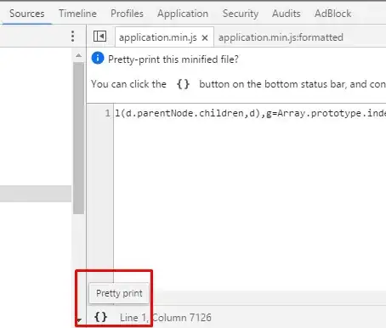
Task: Click line number 1 in the gutter
Action: point(107,113)
